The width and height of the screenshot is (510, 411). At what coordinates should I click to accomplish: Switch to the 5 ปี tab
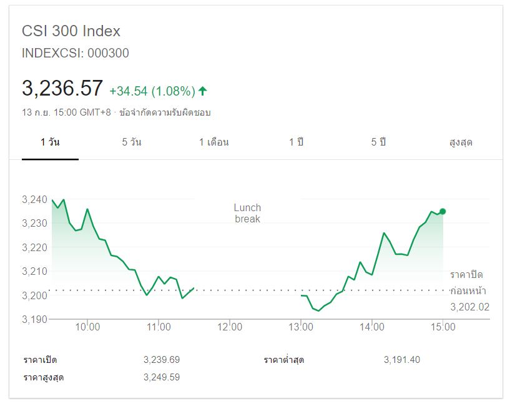(x=378, y=142)
